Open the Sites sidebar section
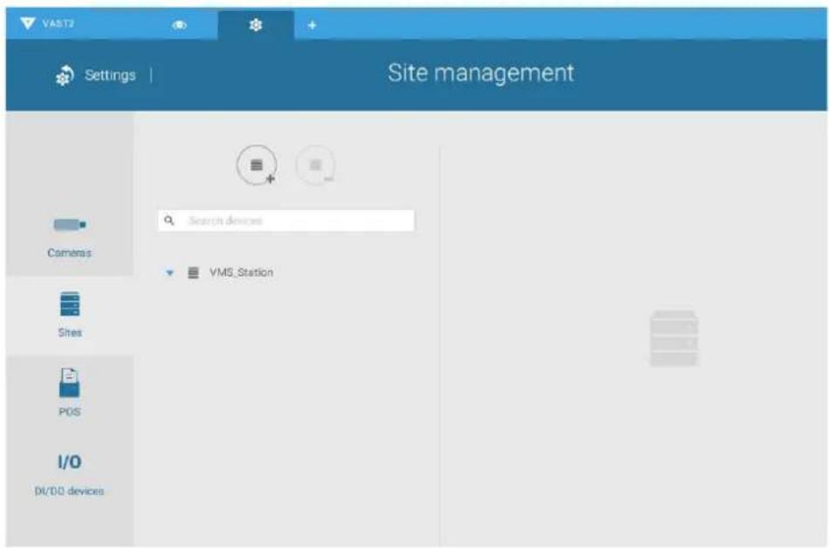This screenshot has height=548, width=829. 70,315
